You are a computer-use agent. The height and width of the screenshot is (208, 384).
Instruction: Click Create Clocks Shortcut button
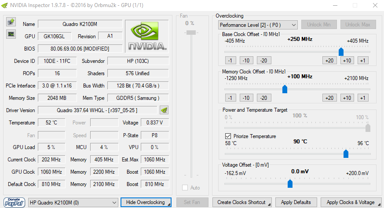242,202
